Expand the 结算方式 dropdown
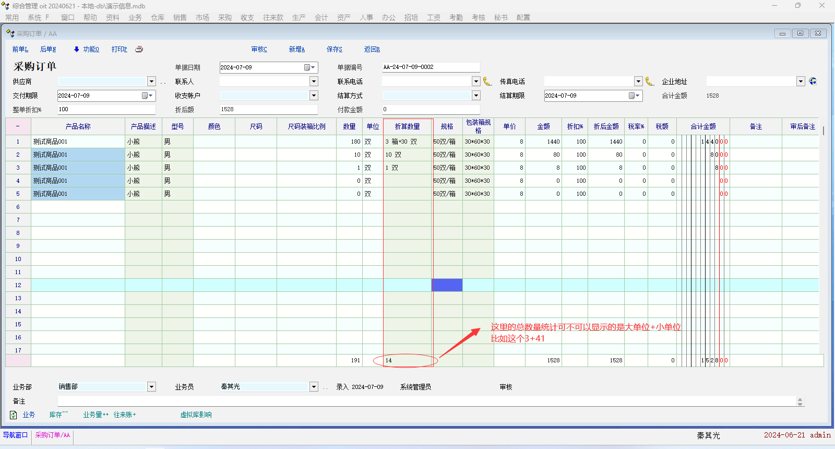Screen dimensions: 835x449 pyautogui.click(x=476, y=96)
